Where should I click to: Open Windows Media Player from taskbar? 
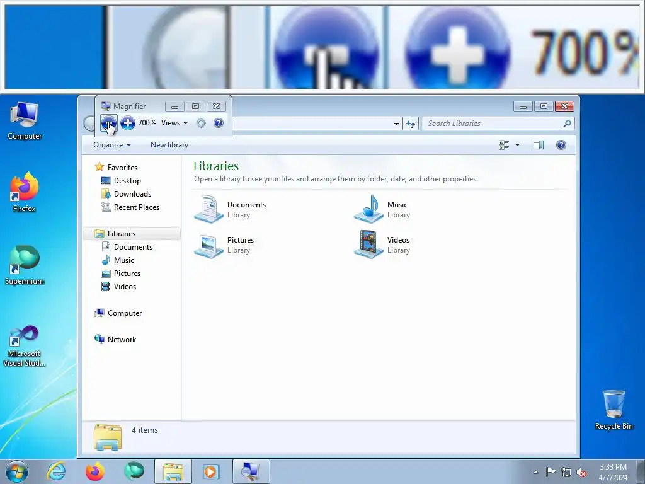(212, 471)
